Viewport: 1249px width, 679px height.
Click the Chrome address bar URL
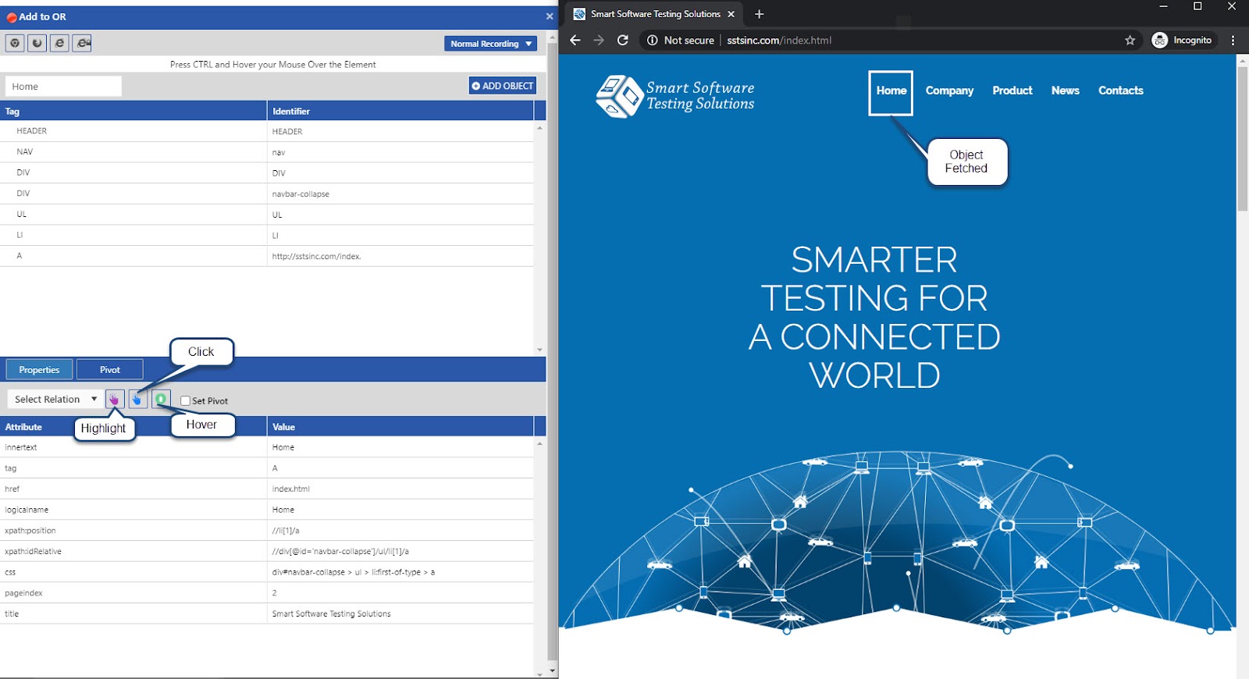[779, 40]
